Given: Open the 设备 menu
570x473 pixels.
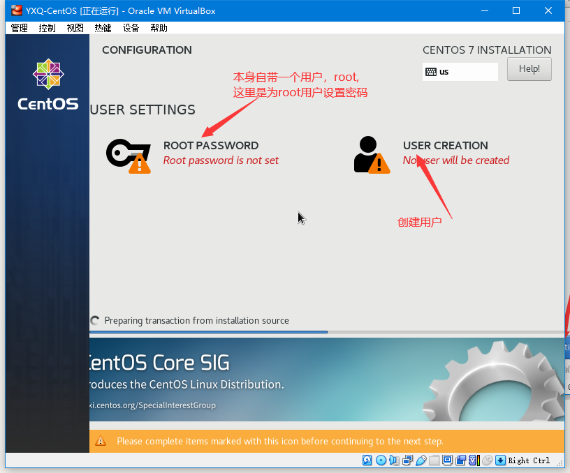Looking at the screenshot, I should pos(131,28).
